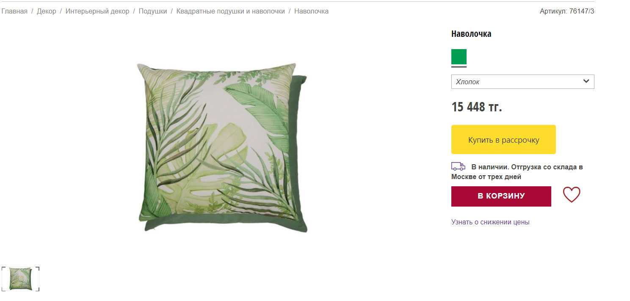Select the green color swatch

tap(459, 57)
